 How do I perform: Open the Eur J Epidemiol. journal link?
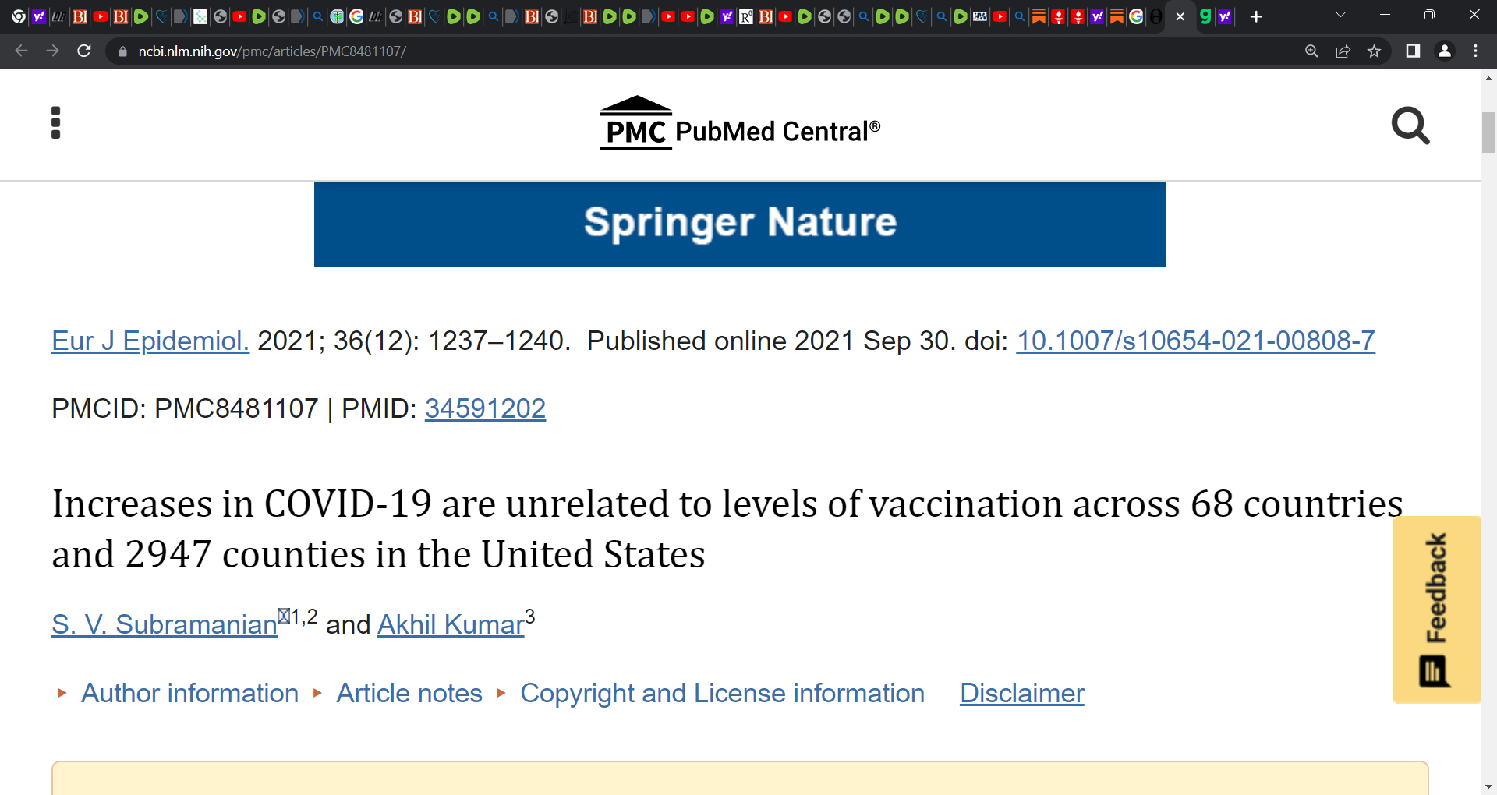[150, 341]
